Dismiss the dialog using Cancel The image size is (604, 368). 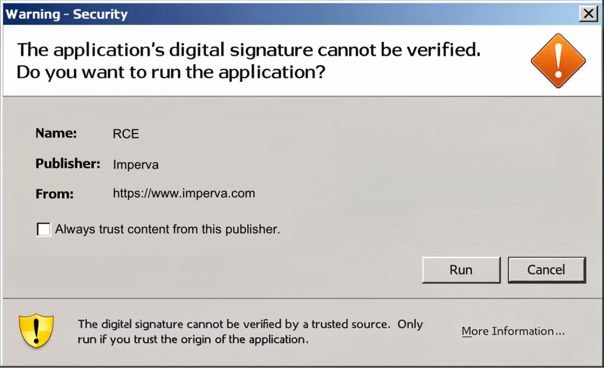click(x=546, y=270)
